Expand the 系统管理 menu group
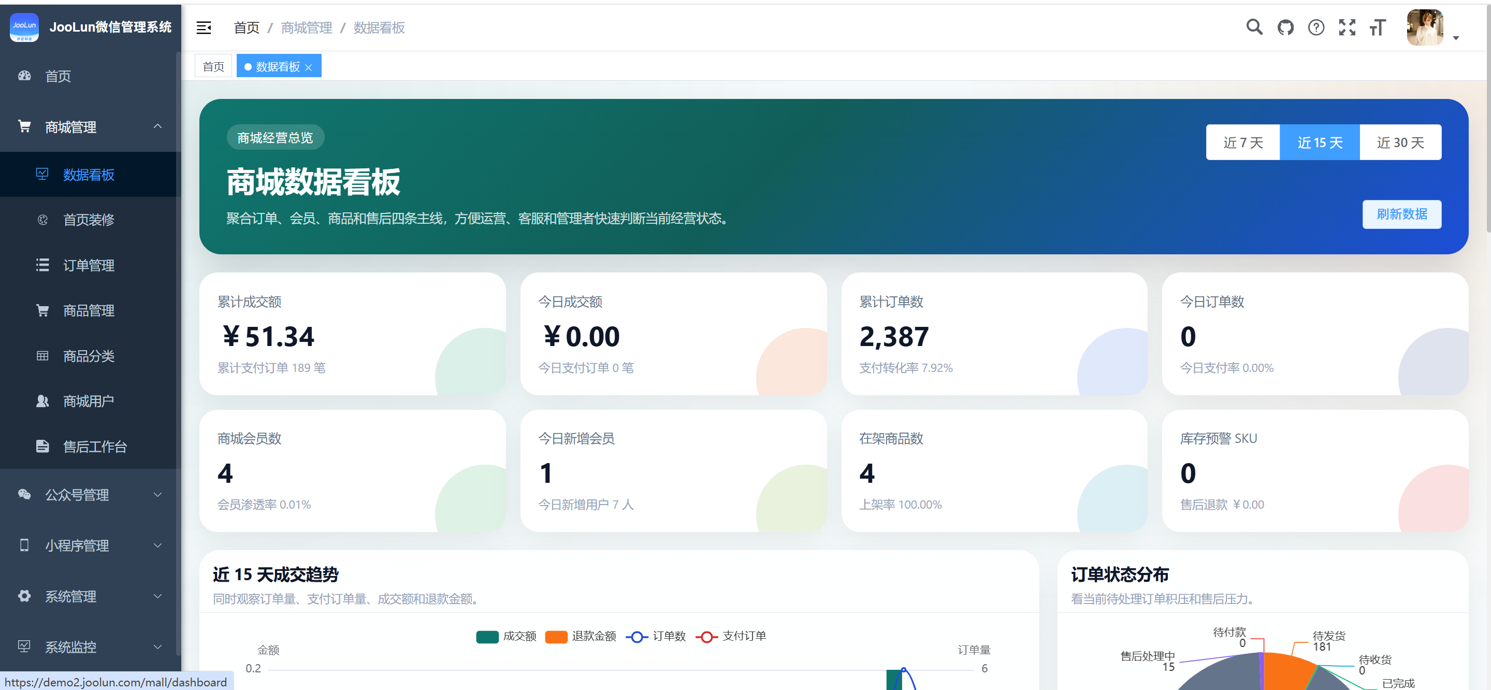The height and width of the screenshot is (690, 1491). point(90,596)
